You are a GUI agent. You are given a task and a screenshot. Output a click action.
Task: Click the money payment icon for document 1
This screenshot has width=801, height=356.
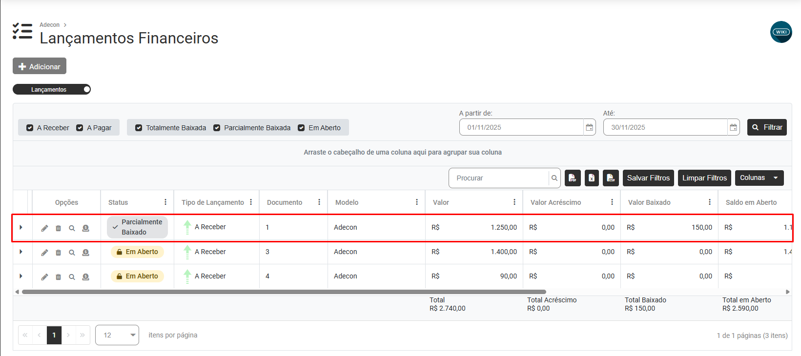(x=85, y=228)
